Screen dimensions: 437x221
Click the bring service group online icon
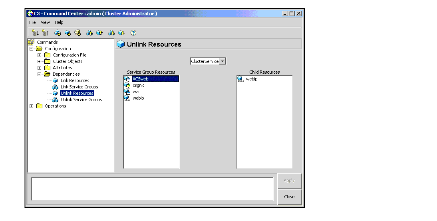click(89, 33)
